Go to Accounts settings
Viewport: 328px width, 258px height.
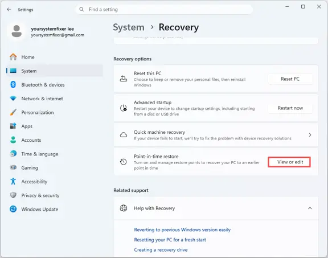point(55,140)
